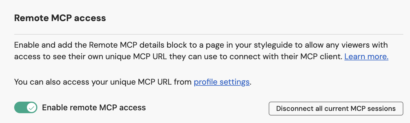
Task: Click the word 'Learn' in the blue link
Action: (353, 57)
